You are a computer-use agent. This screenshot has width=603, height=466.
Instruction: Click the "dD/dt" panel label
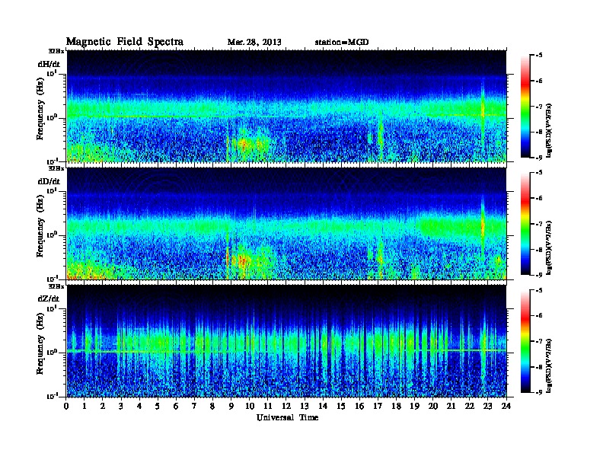click(x=49, y=181)
